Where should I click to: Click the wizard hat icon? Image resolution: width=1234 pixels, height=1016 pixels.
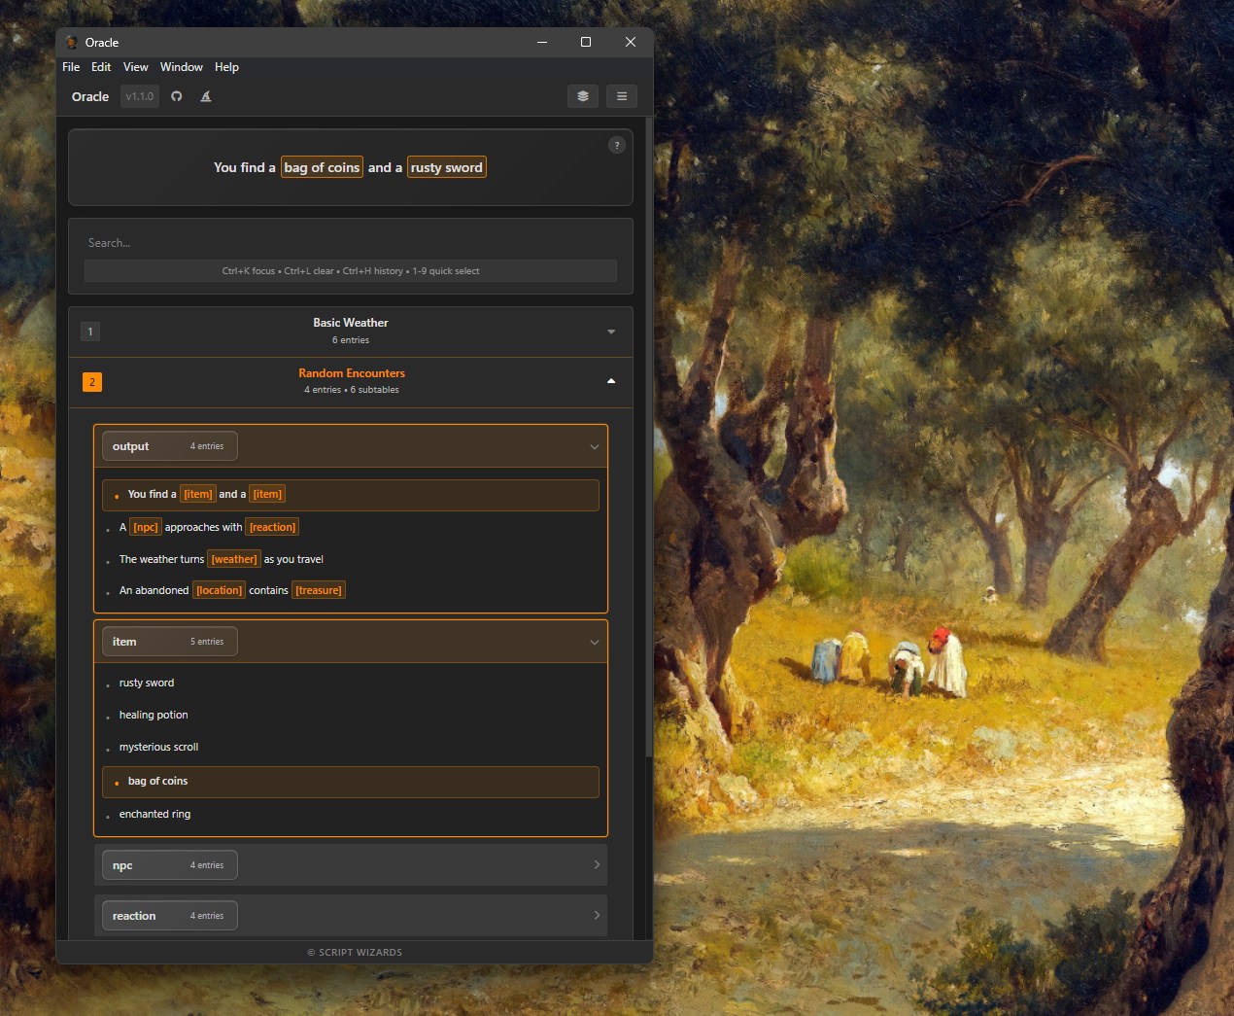(206, 96)
